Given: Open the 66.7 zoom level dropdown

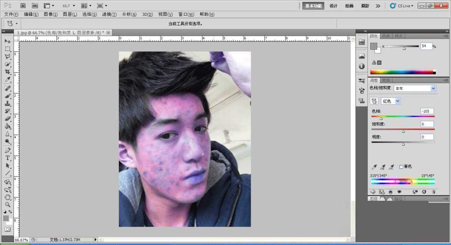Looking at the screenshot, I should 69,6.
